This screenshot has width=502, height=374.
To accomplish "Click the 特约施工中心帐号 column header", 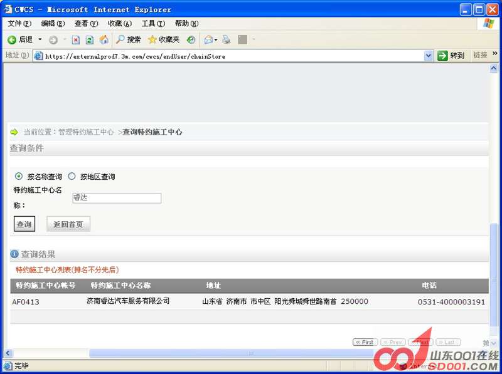I will [46, 286].
